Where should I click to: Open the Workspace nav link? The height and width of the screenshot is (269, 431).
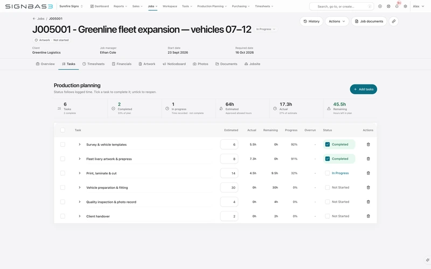pos(170,6)
